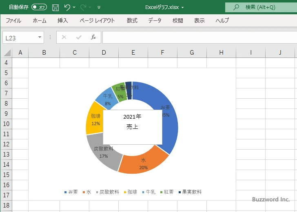This screenshot has width=297, height=212.
Task: Switch to the データ tab
Action: (x=155, y=20)
